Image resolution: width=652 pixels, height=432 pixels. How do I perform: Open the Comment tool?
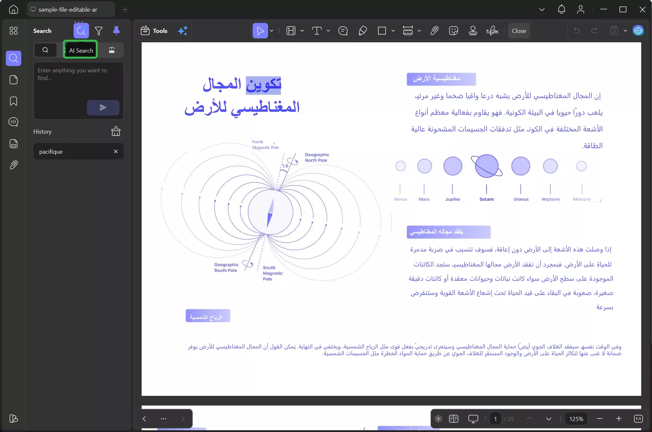point(343,31)
